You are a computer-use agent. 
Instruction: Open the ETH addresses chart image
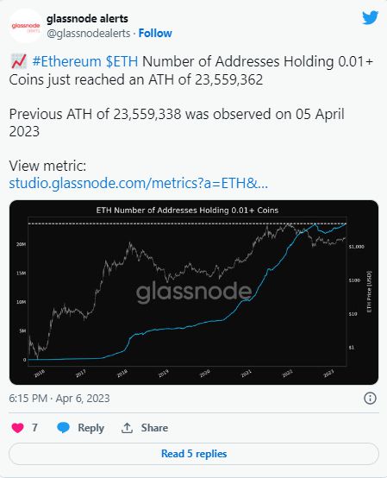coord(194,292)
